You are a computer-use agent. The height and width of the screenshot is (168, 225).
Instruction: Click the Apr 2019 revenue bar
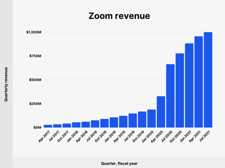coord(123,122)
